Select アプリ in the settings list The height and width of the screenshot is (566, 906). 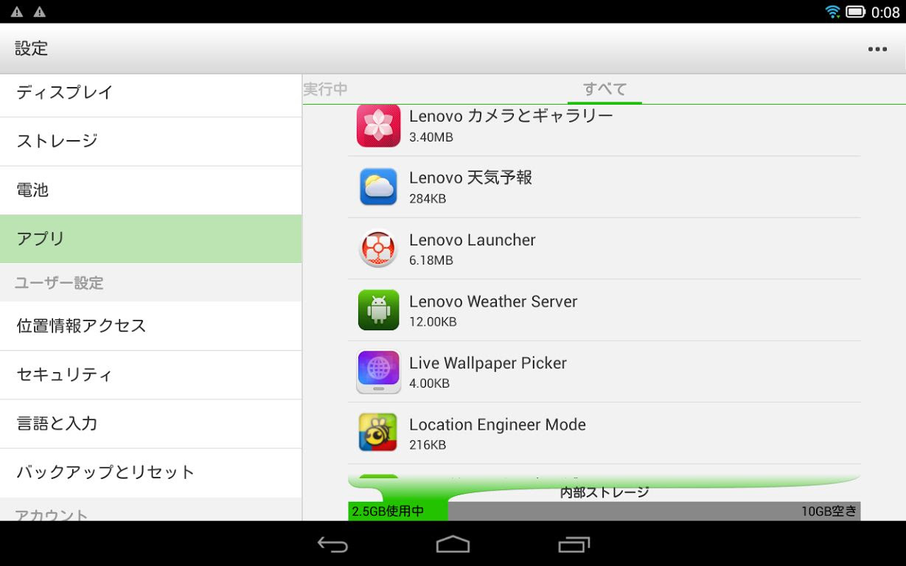coord(150,239)
